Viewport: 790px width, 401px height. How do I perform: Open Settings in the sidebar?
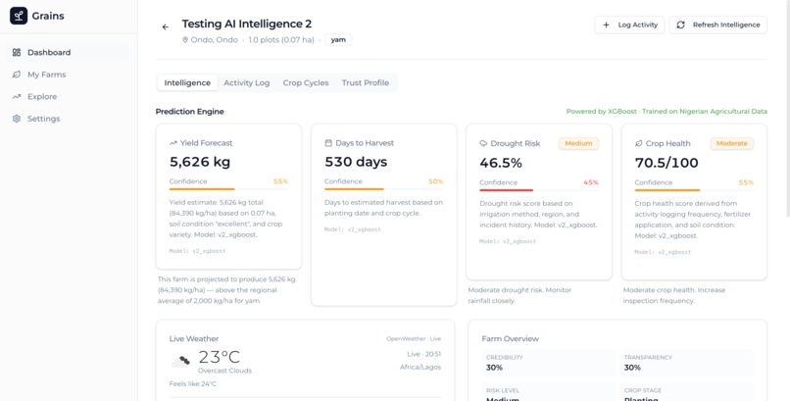[x=67, y=119]
